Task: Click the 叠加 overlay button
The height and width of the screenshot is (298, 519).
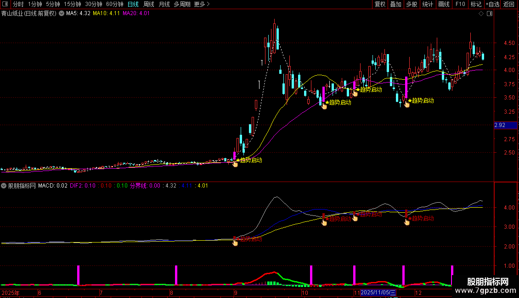Action: (x=396, y=4)
